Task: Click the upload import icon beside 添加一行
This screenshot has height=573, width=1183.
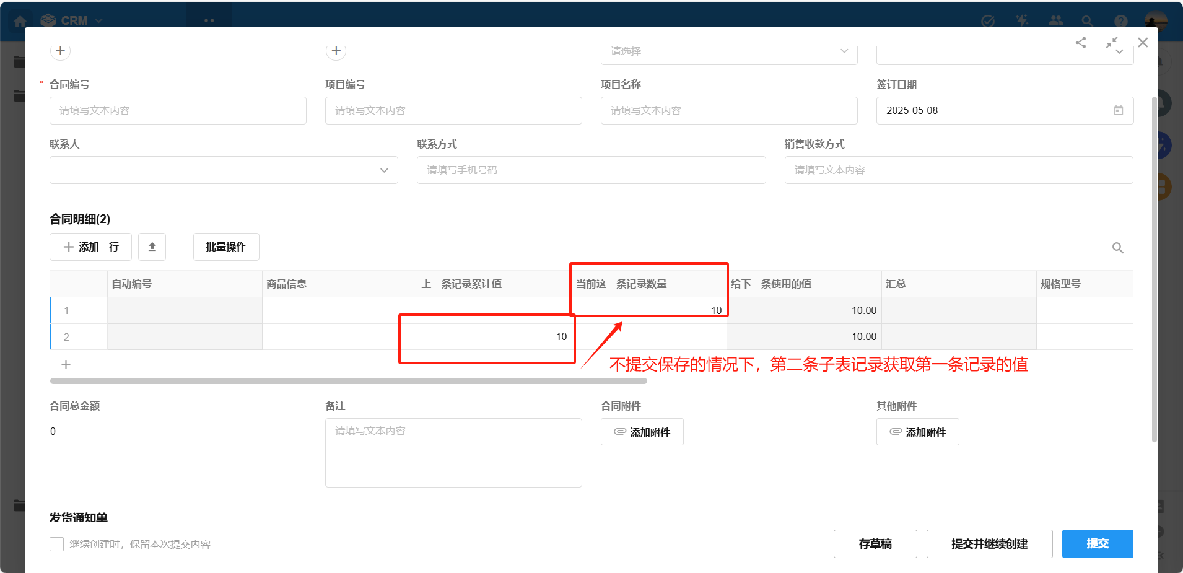Action: [152, 247]
